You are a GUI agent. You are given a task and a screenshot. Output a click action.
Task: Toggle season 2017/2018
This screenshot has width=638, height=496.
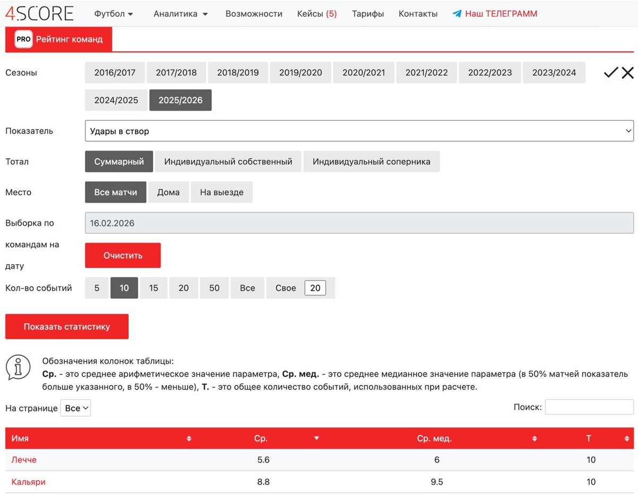pyautogui.click(x=176, y=72)
